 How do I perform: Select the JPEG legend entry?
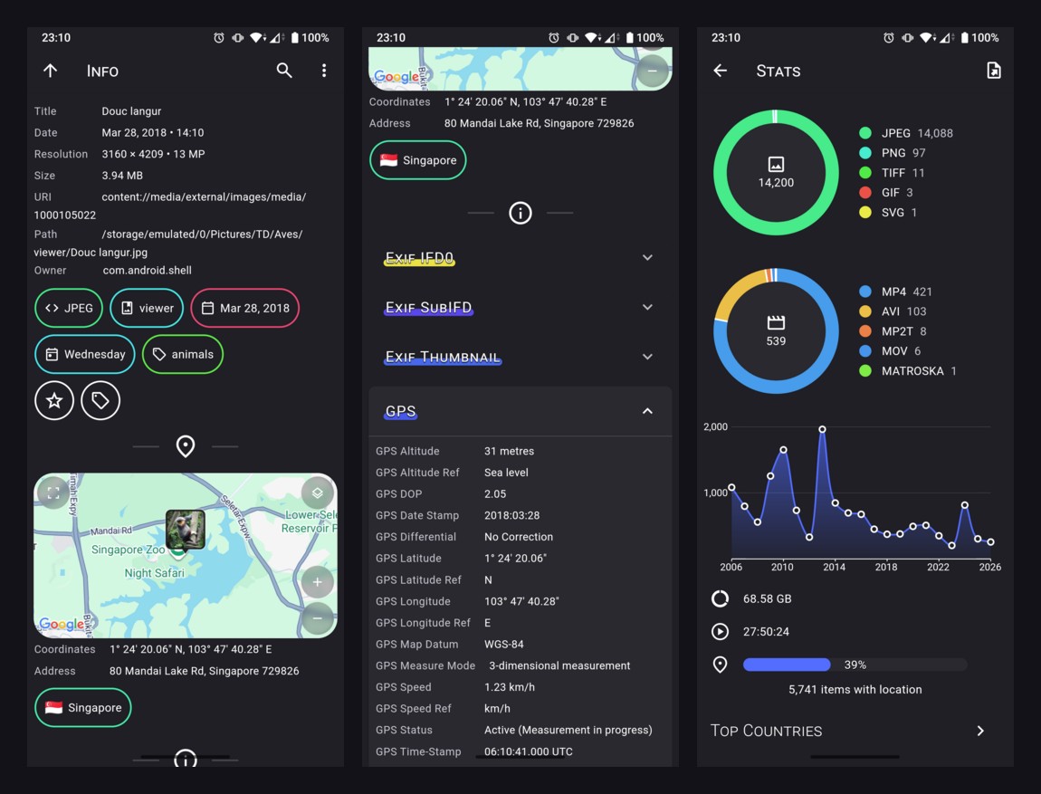(x=906, y=133)
